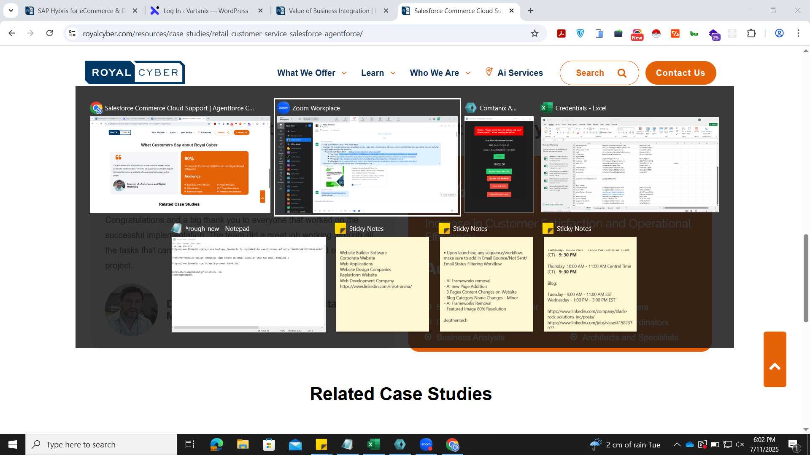
Task: Click the Windows taskbar search box
Action: [x=101, y=444]
